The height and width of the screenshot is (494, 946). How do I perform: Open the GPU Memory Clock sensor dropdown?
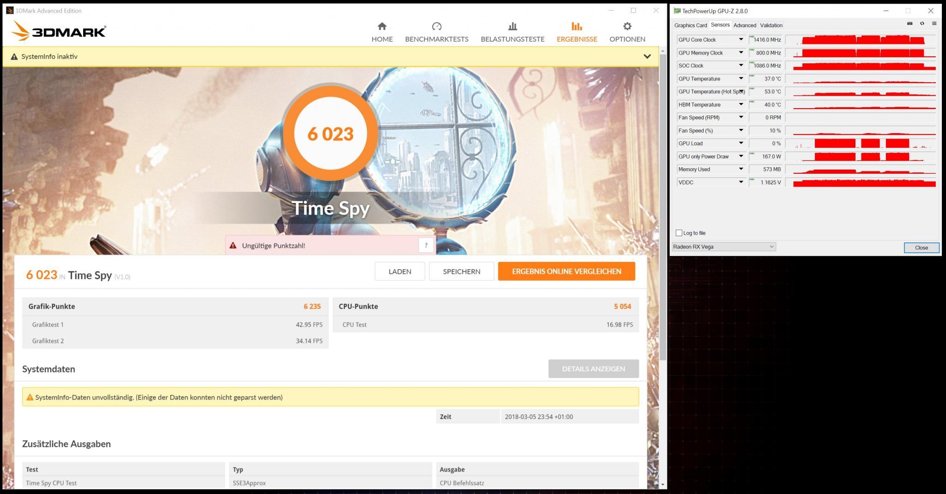[x=741, y=53]
